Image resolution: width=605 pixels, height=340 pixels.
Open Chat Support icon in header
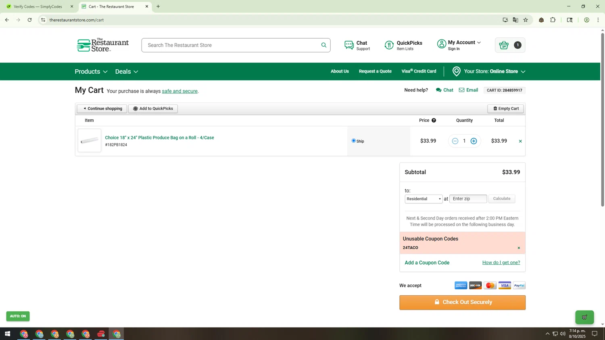click(349, 45)
